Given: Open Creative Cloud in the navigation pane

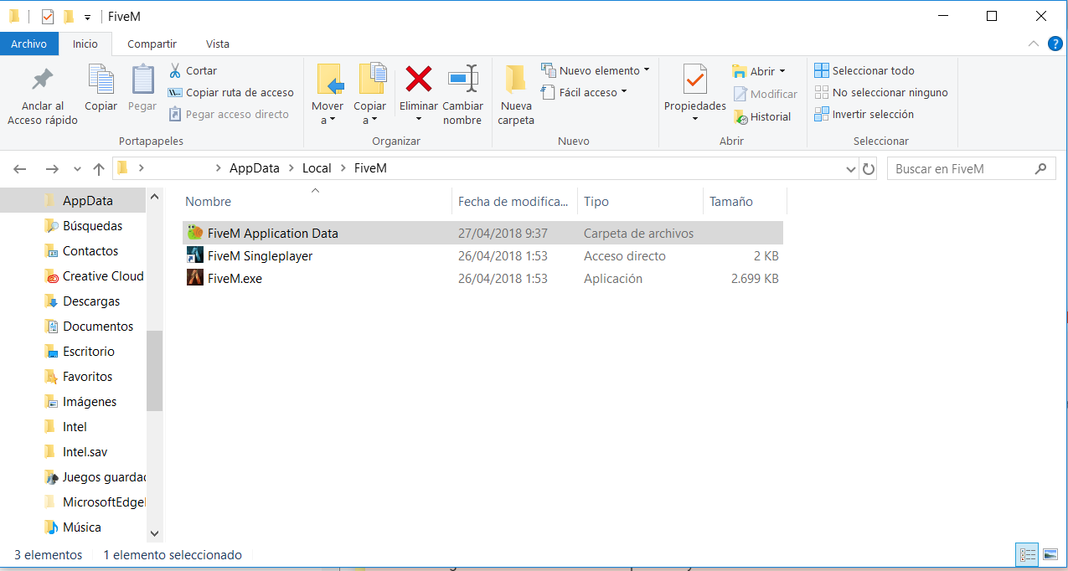Looking at the screenshot, I should tap(102, 276).
